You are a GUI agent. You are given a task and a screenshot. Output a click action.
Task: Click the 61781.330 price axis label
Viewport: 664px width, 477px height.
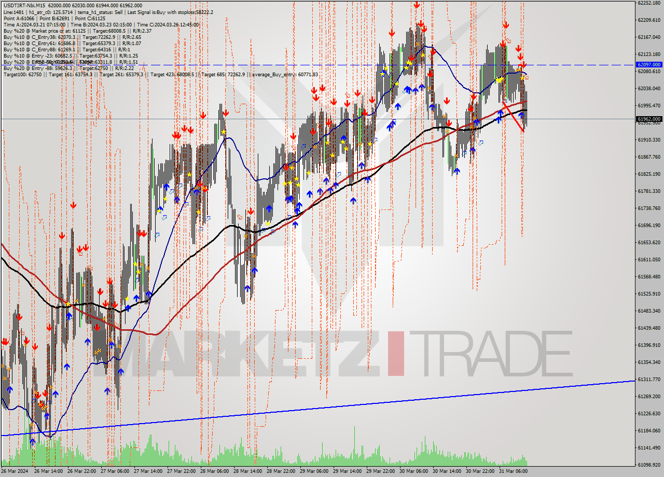(x=649, y=191)
